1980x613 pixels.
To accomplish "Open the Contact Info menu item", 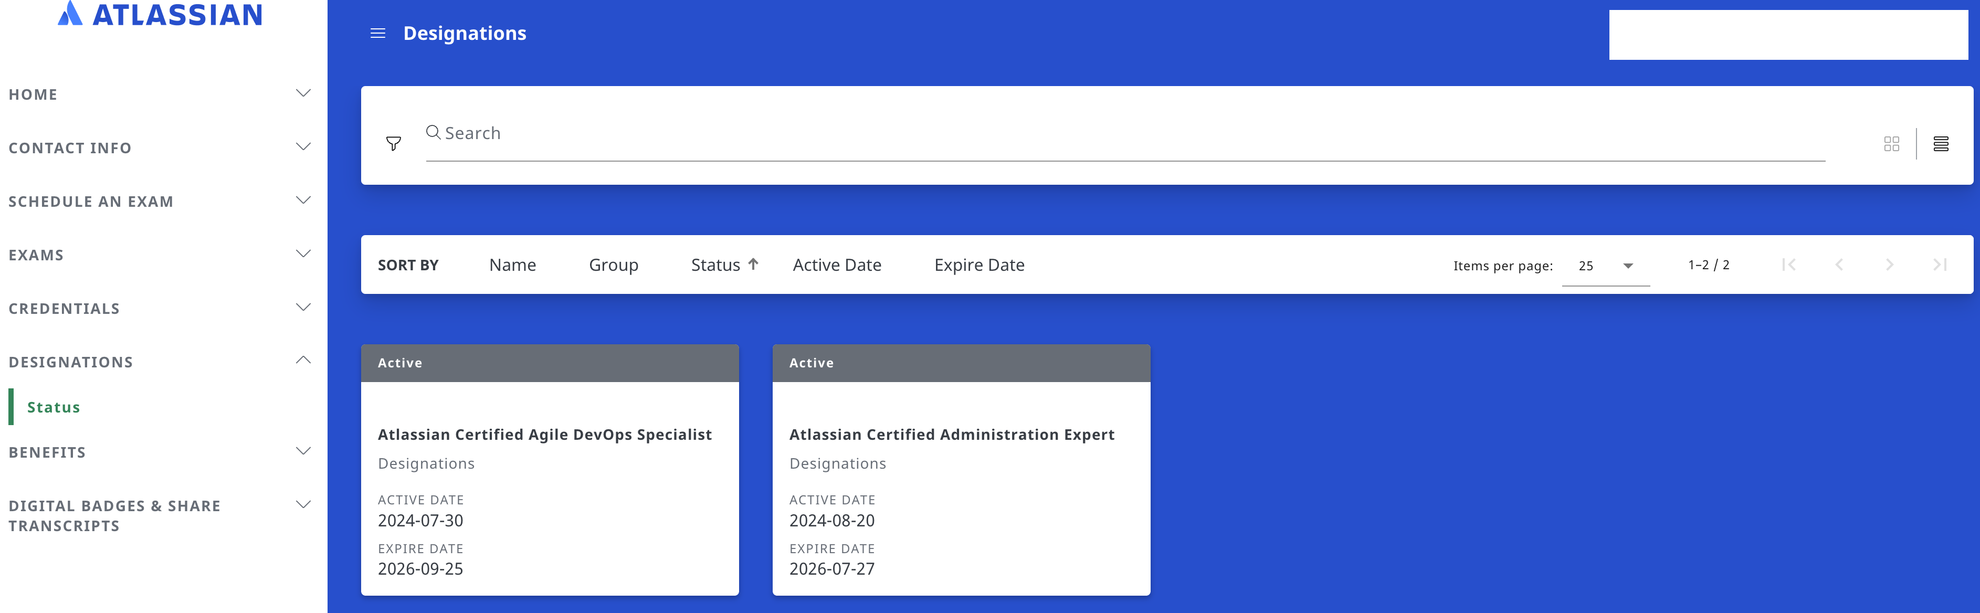I will click(x=70, y=148).
